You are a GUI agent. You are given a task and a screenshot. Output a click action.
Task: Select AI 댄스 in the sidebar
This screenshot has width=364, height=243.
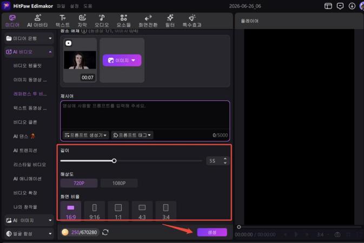click(x=24, y=136)
